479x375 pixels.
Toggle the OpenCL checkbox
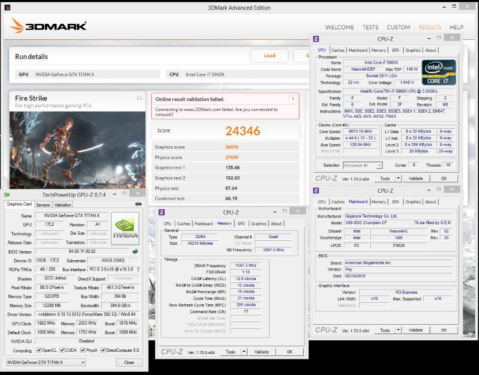(x=39, y=350)
